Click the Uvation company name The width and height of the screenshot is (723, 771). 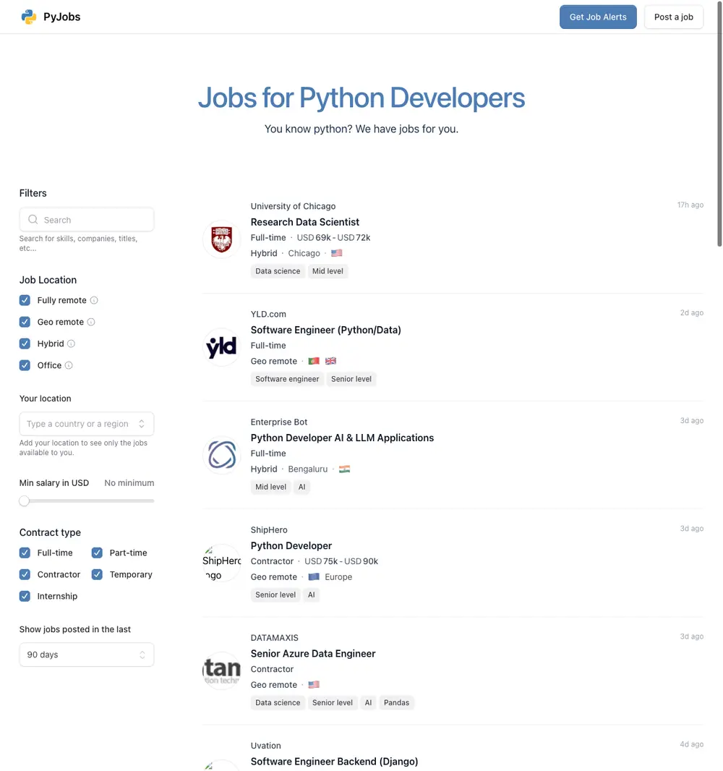tap(266, 746)
